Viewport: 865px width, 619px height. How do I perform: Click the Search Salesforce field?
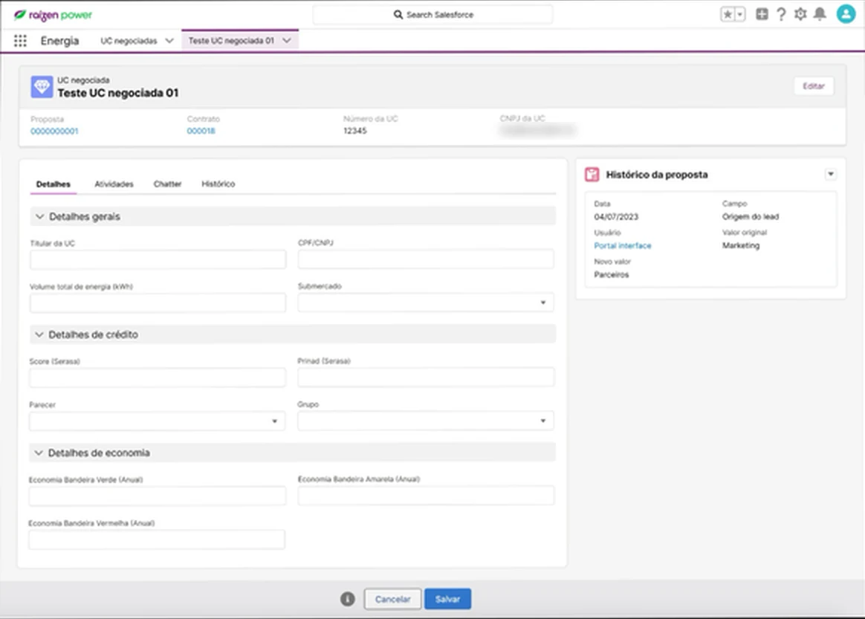tap(433, 15)
